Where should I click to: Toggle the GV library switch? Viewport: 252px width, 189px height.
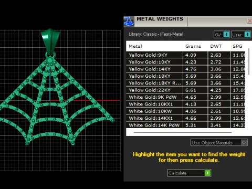222,35
